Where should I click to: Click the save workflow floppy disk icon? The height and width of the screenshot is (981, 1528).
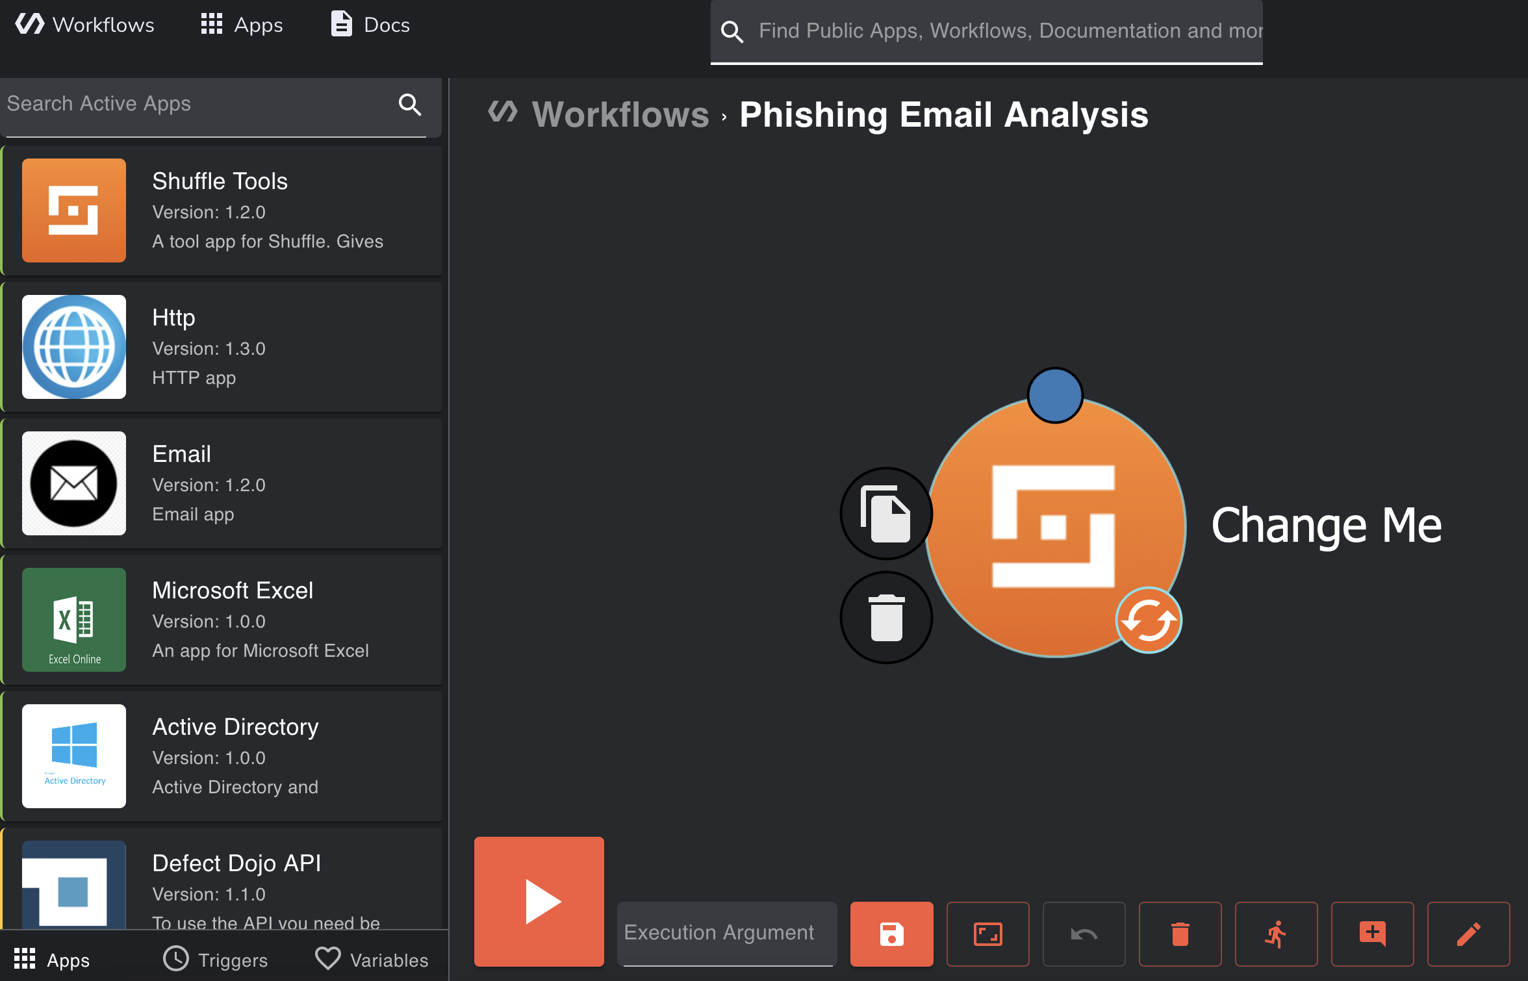click(891, 934)
